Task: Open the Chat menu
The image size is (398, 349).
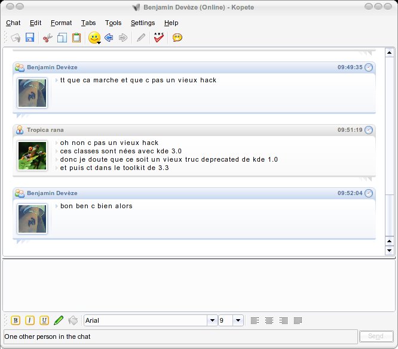Action: pyautogui.click(x=13, y=23)
